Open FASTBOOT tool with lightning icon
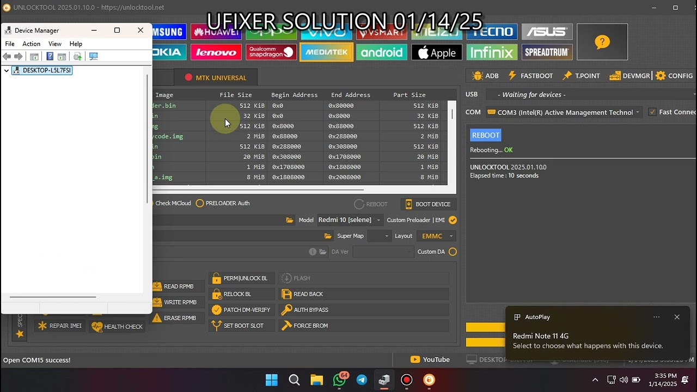The image size is (697, 392). click(x=530, y=76)
